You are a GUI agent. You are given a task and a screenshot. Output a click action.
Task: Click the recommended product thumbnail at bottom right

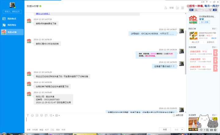tap(194, 124)
